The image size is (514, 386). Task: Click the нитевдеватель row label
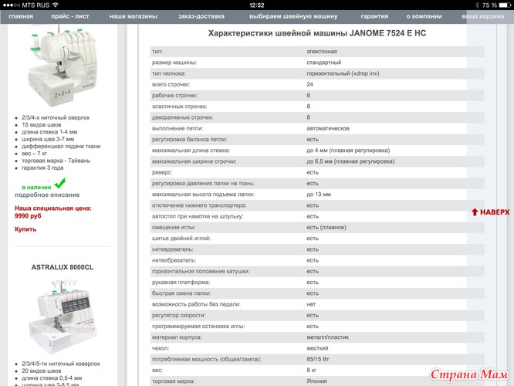tap(172, 249)
